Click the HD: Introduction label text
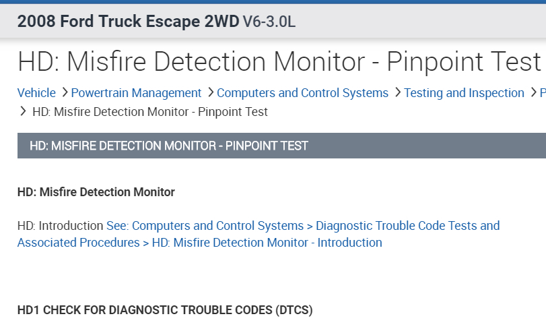 [61, 225]
